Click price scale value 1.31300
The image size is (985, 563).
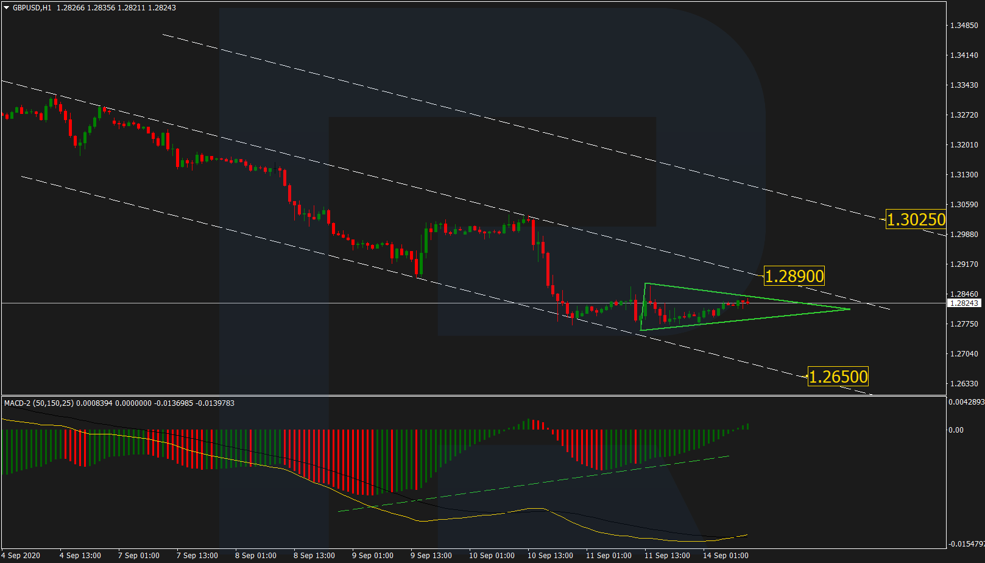click(x=964, y=175)
